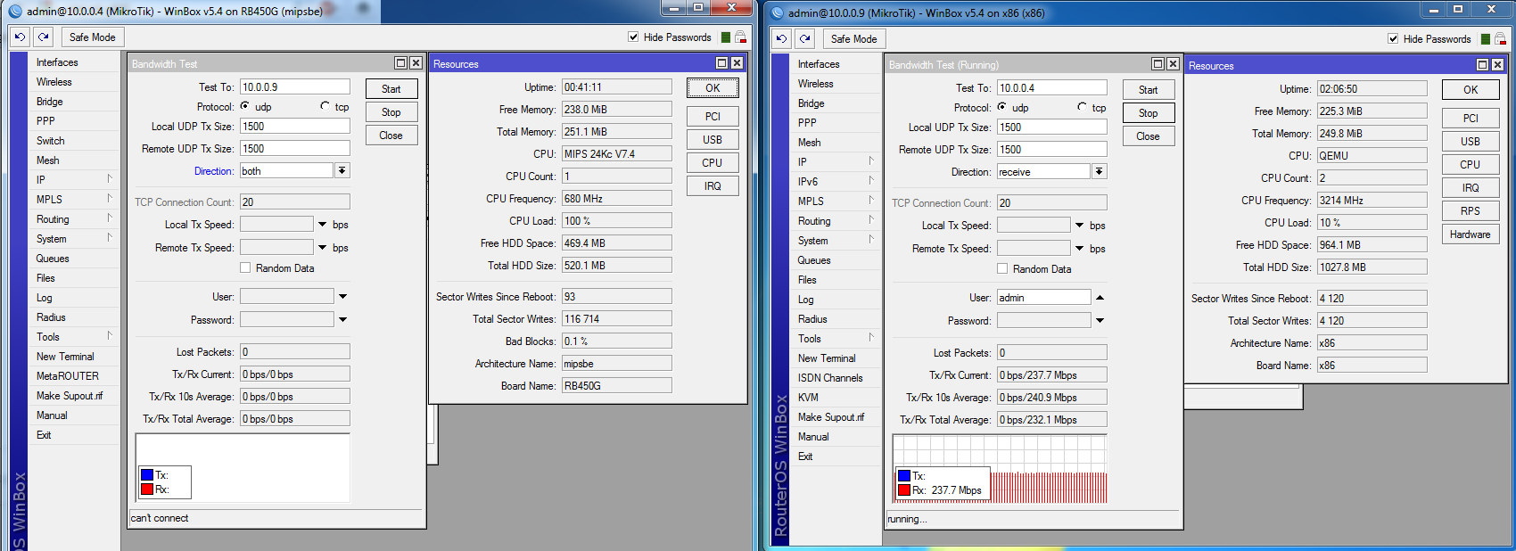The width and height of the screenshot is (1516, 551).
Task: Open New Terminal in left WinBox
Action: pos(75,357)
